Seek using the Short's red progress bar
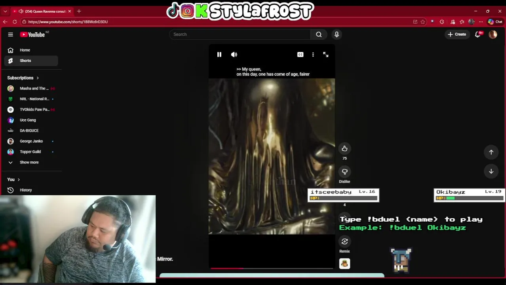Screen dimensions: 506x285 (x=272, y=268)
